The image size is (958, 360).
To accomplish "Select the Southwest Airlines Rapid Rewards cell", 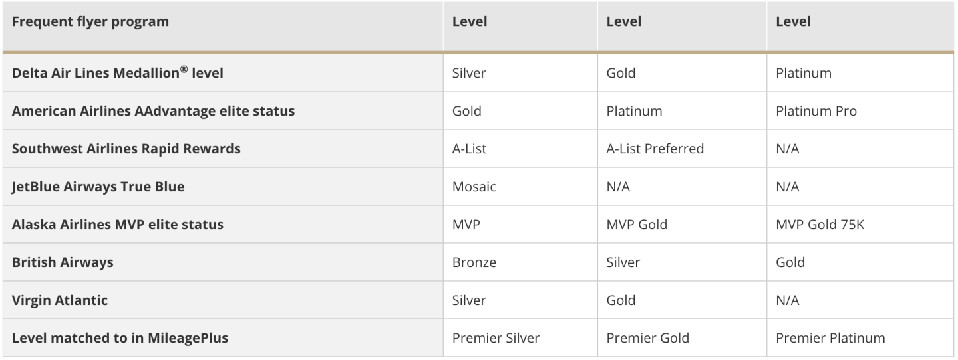I will click(126, 149).
